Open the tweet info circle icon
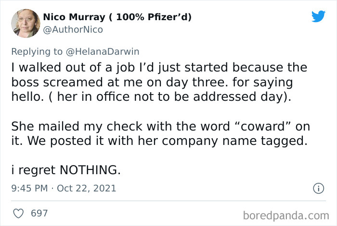The image size is (337, 226). click(x=318, y=189)
